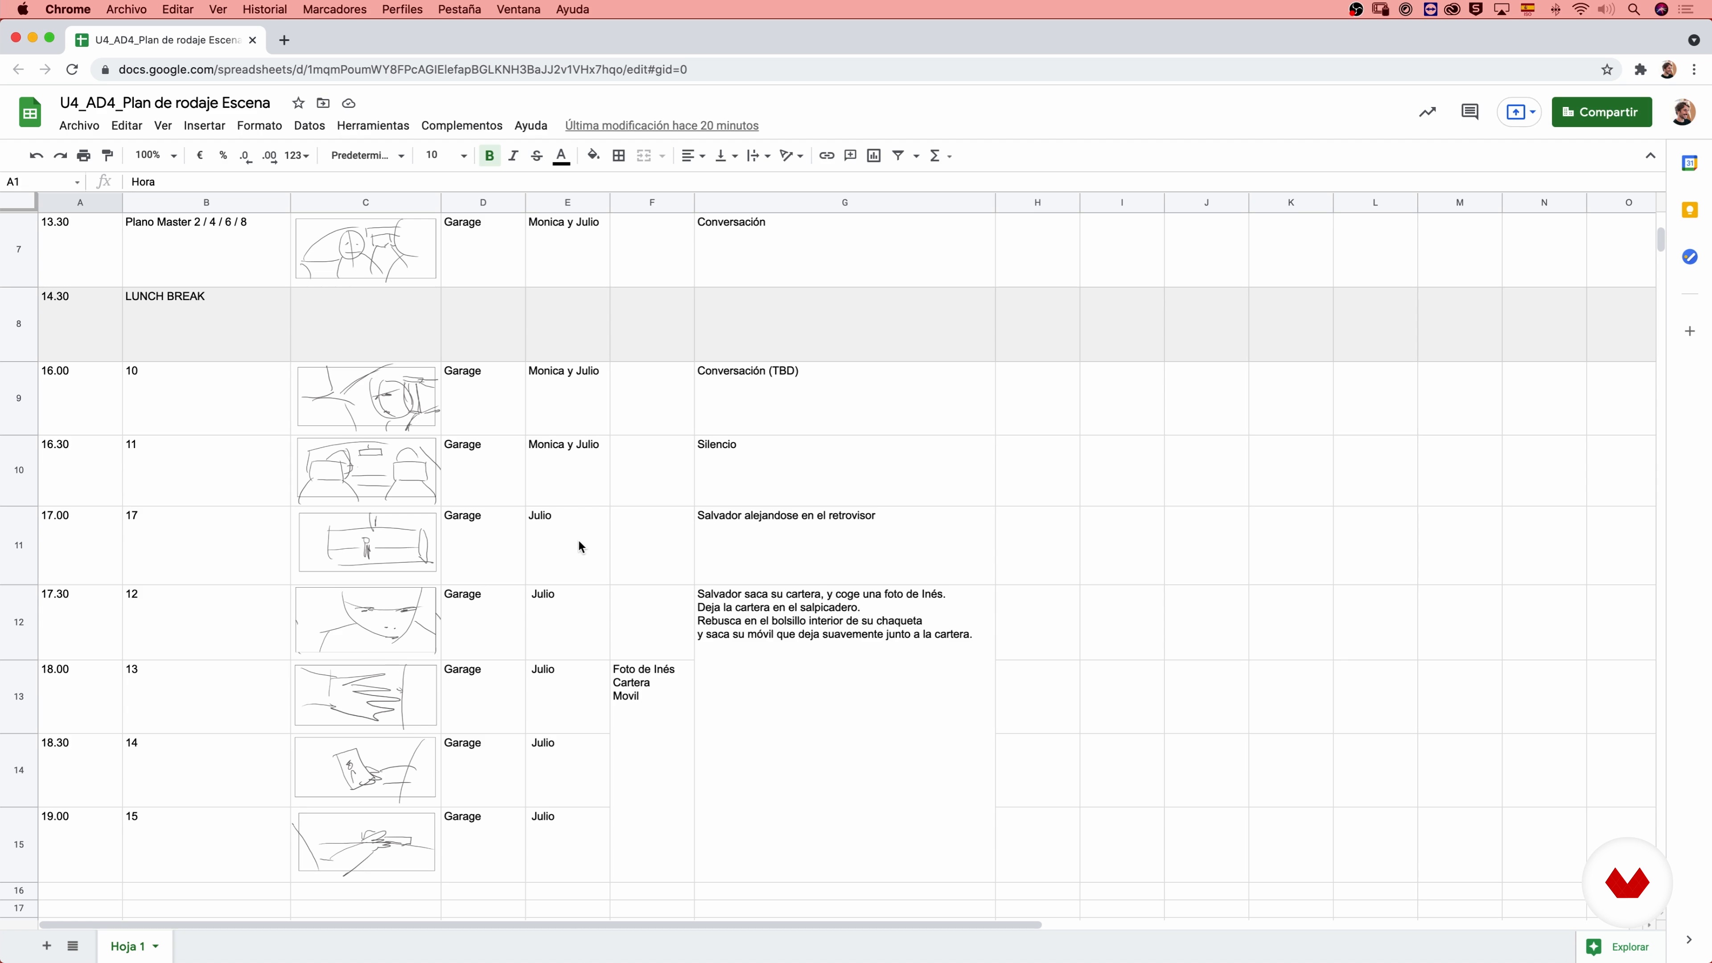Open zoom level 100% dropdown

click(156, 156)
